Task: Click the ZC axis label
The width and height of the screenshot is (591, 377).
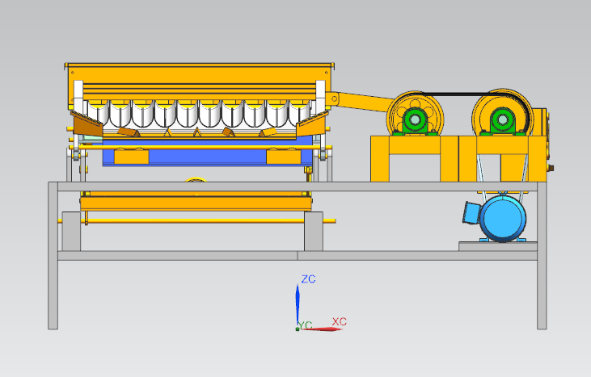Action: (x=308, y=279)
